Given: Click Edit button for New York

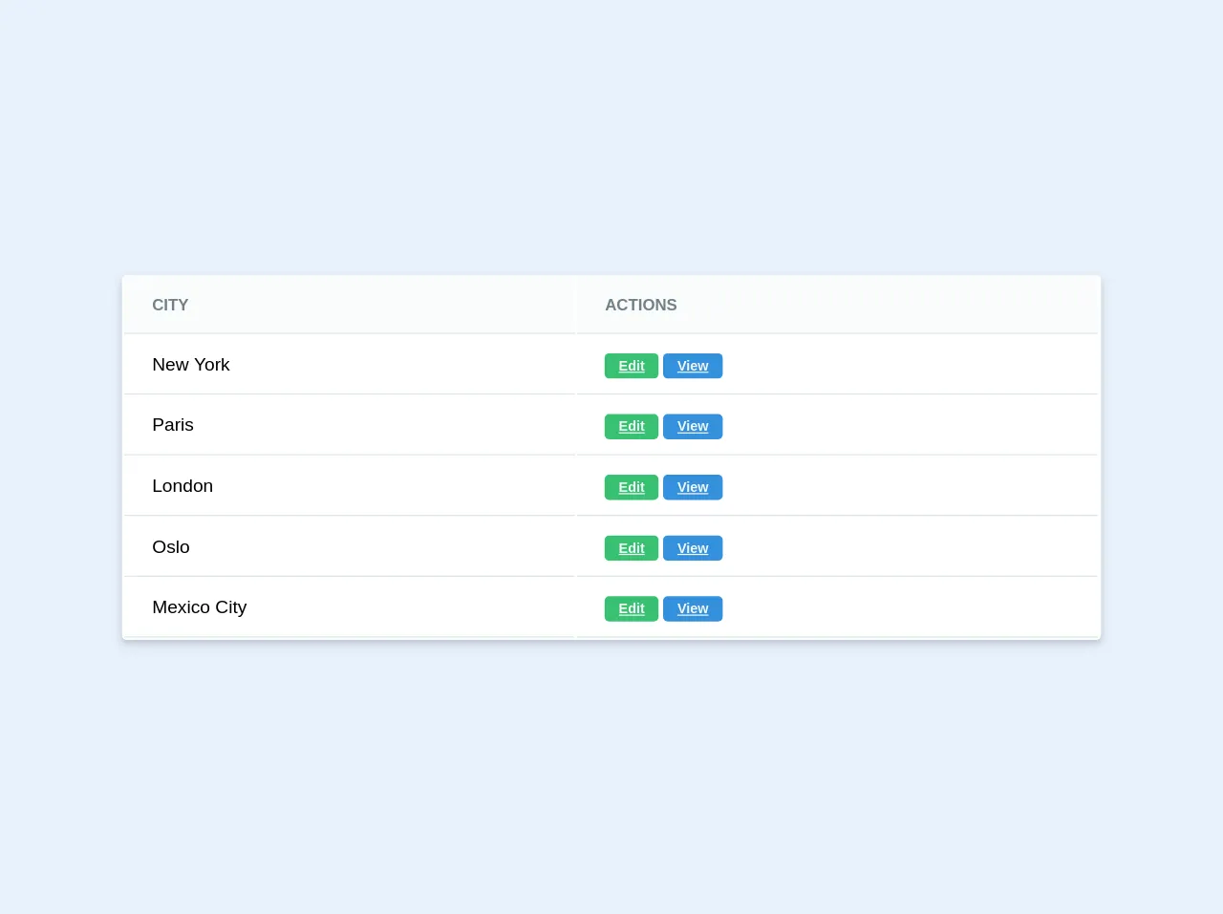Looking at the screenshot, I should [x=631, y=366].
